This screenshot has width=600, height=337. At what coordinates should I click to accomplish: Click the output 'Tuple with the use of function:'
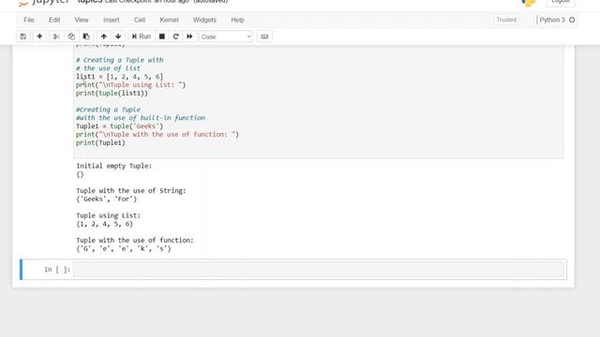click(x=135, y=241)
